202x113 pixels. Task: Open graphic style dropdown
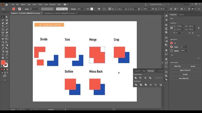point(94,9)
